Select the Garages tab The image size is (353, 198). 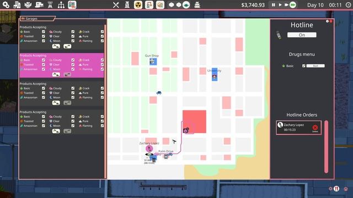pyautogui.click(x=37, y=18)
